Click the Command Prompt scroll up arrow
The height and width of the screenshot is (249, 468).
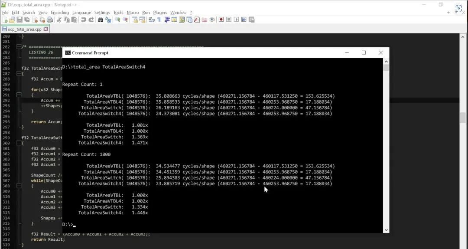(x=386, y=62)
